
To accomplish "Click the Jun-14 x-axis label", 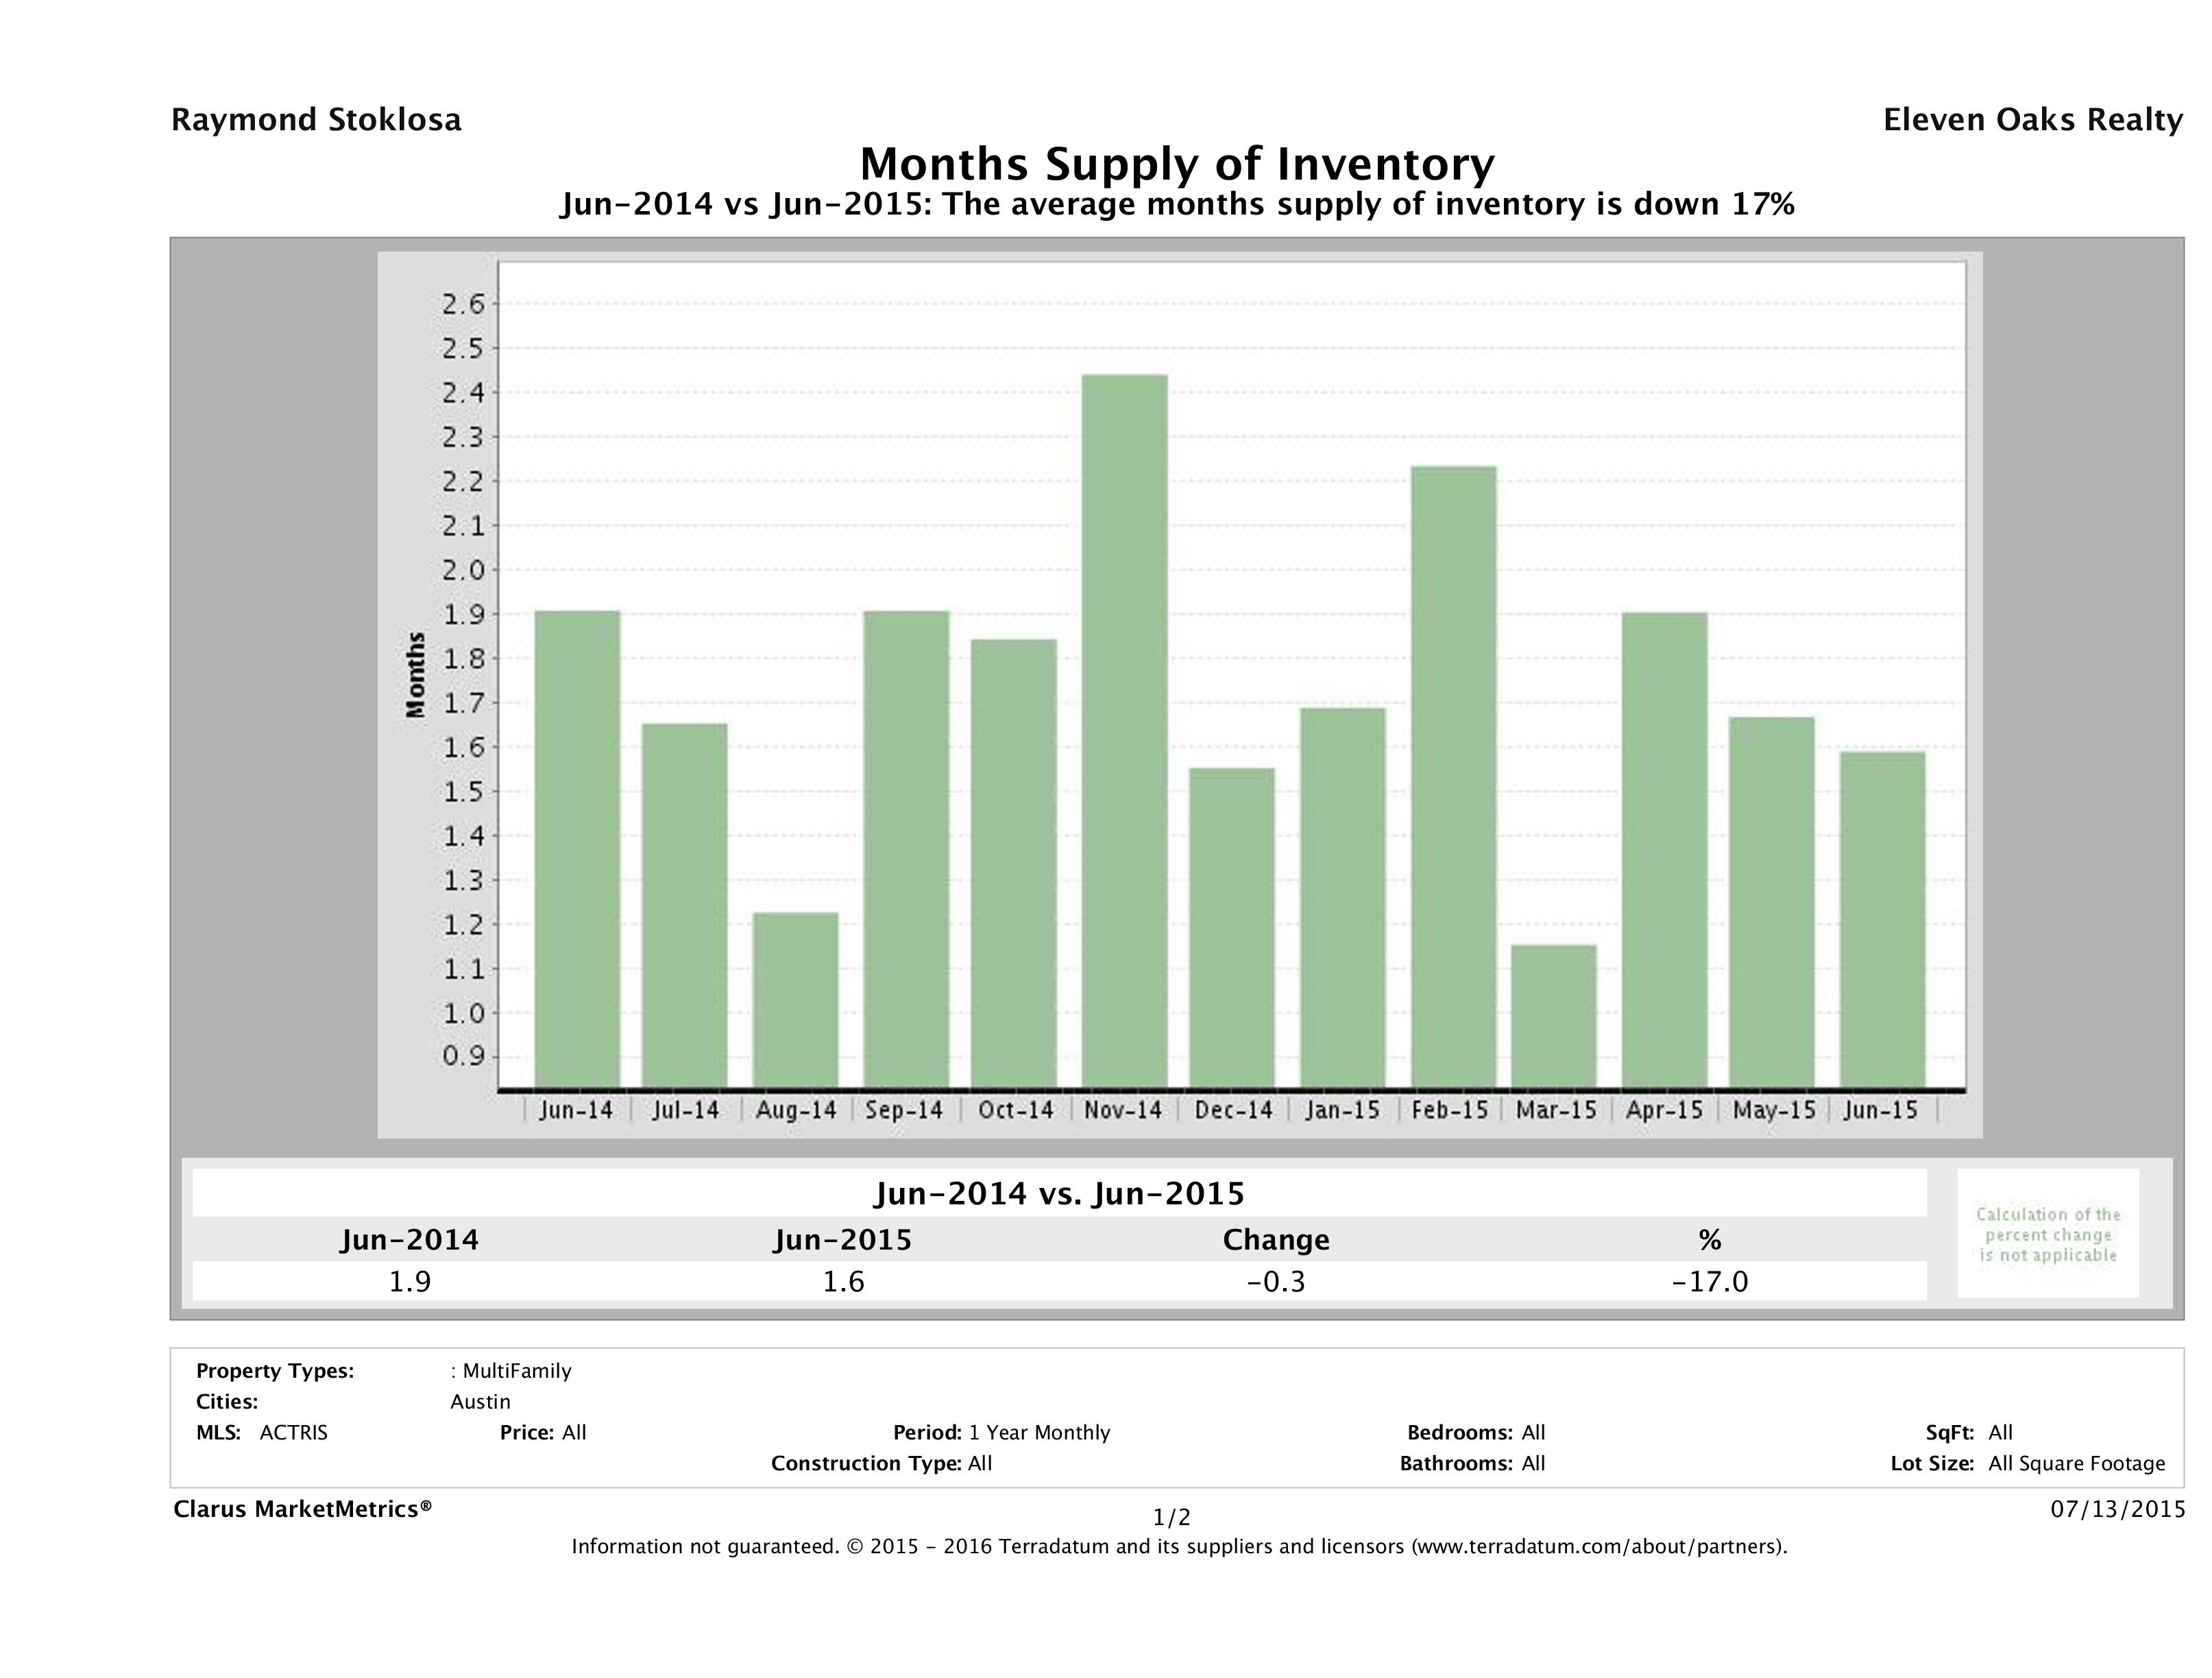I will click(x=576, y=1110).
